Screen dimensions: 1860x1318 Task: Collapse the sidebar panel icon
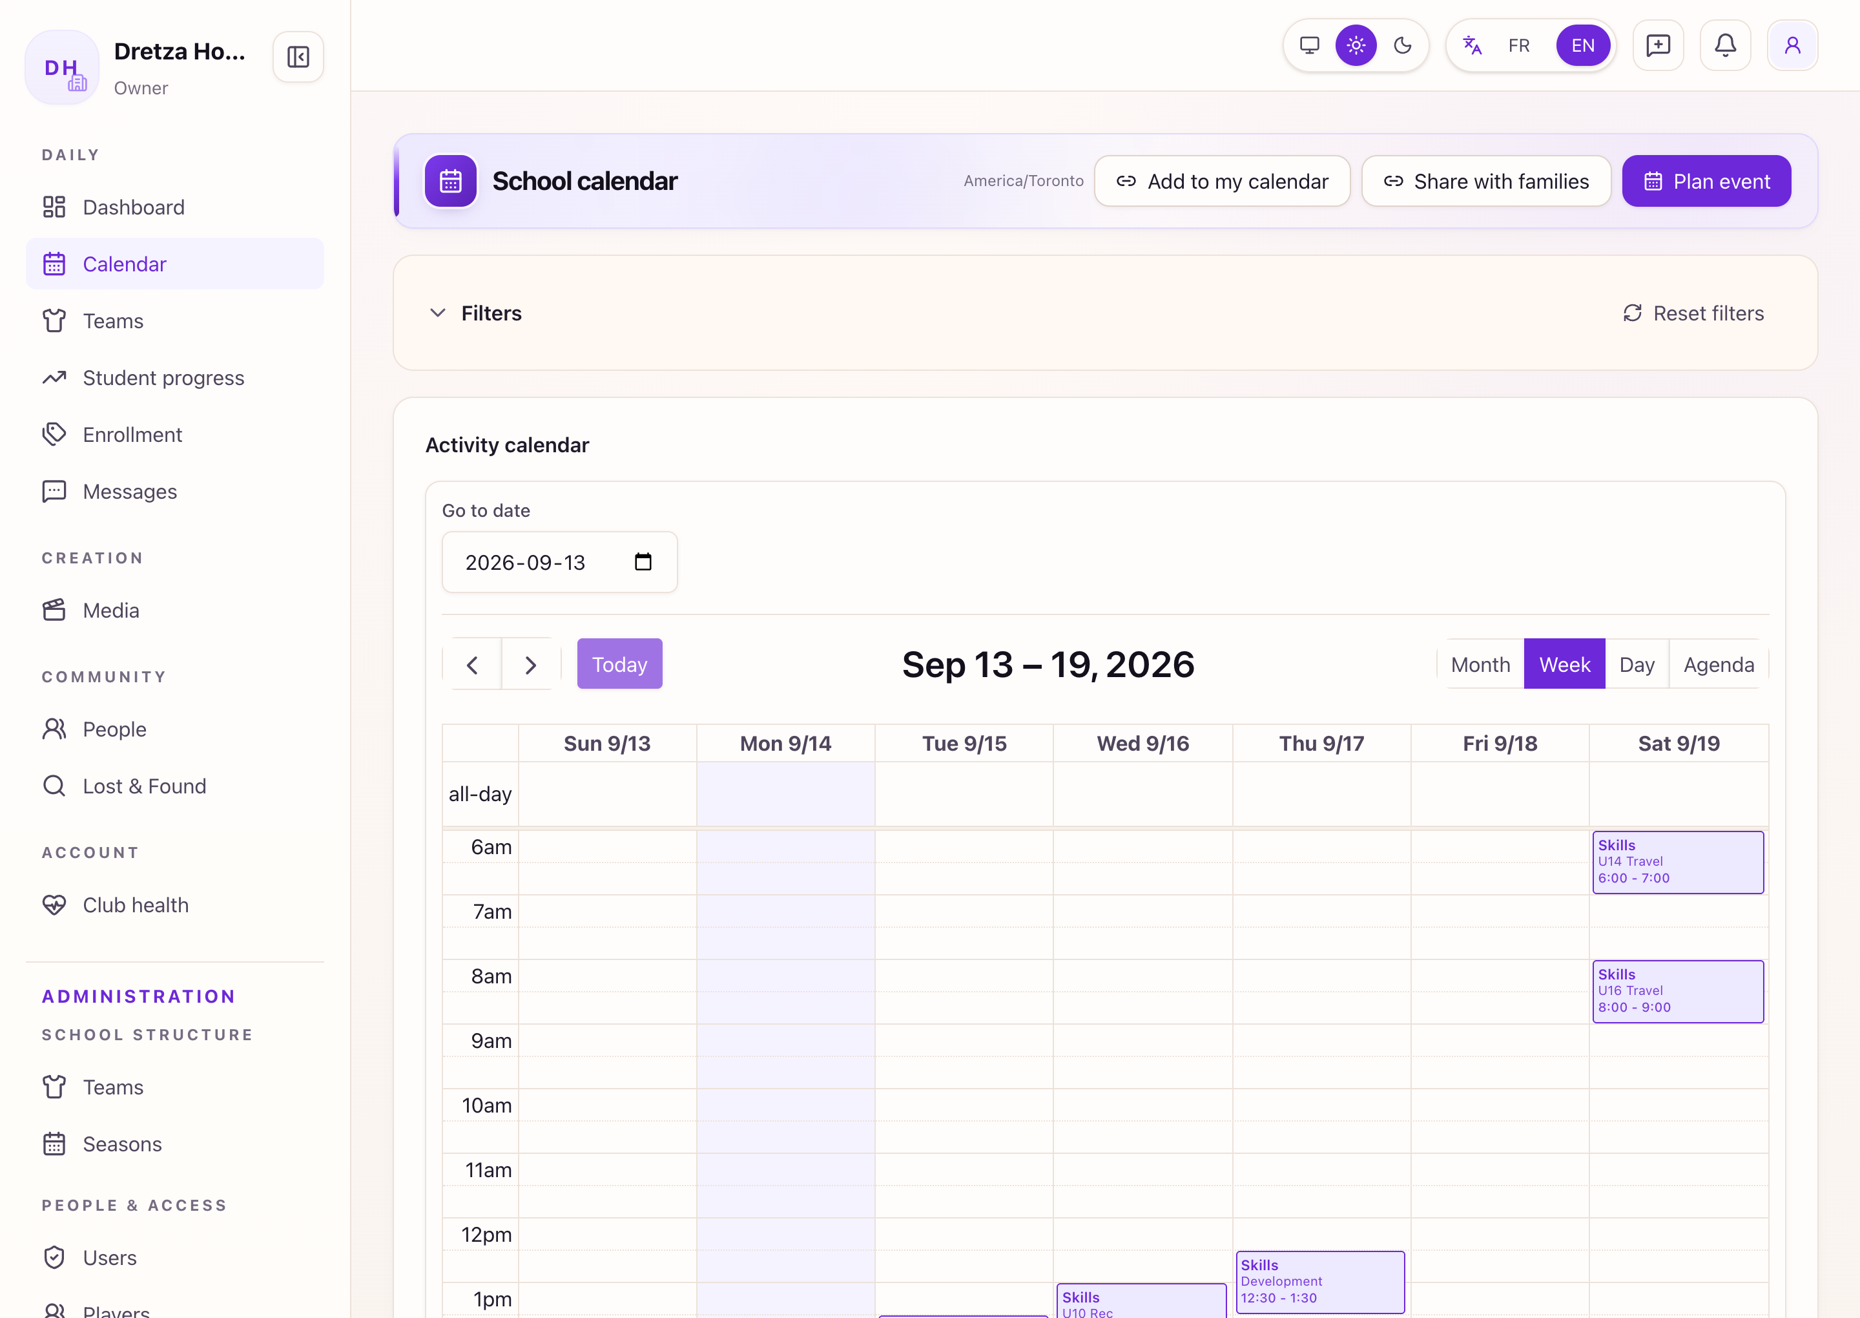point(298,57)
